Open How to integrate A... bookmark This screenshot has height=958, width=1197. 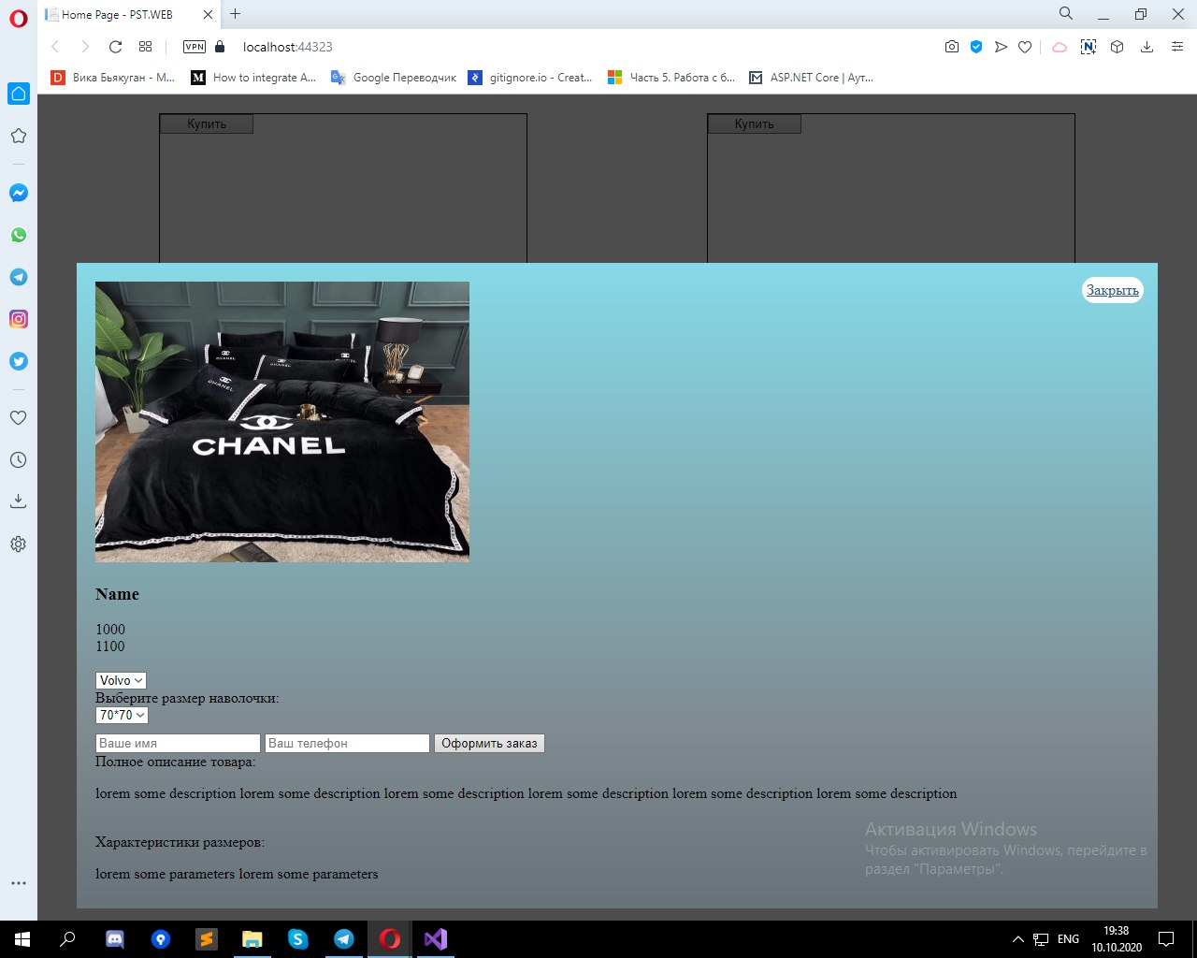tap(253, 78)
